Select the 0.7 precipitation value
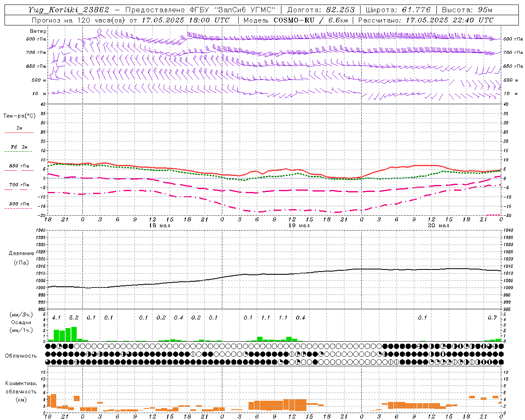This screenshot has width=525, height=420. tap(493, 317)
